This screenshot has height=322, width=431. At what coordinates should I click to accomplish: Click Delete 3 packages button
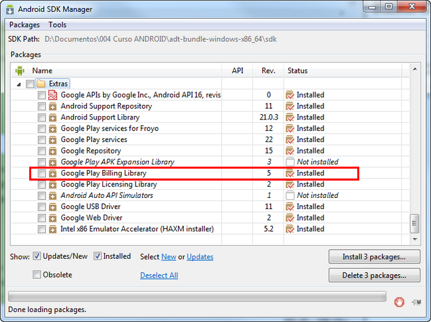coord(374,276)
